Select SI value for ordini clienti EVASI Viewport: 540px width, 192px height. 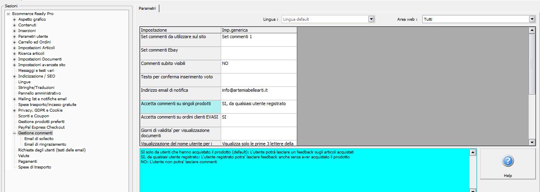click(x=259, y=120)
